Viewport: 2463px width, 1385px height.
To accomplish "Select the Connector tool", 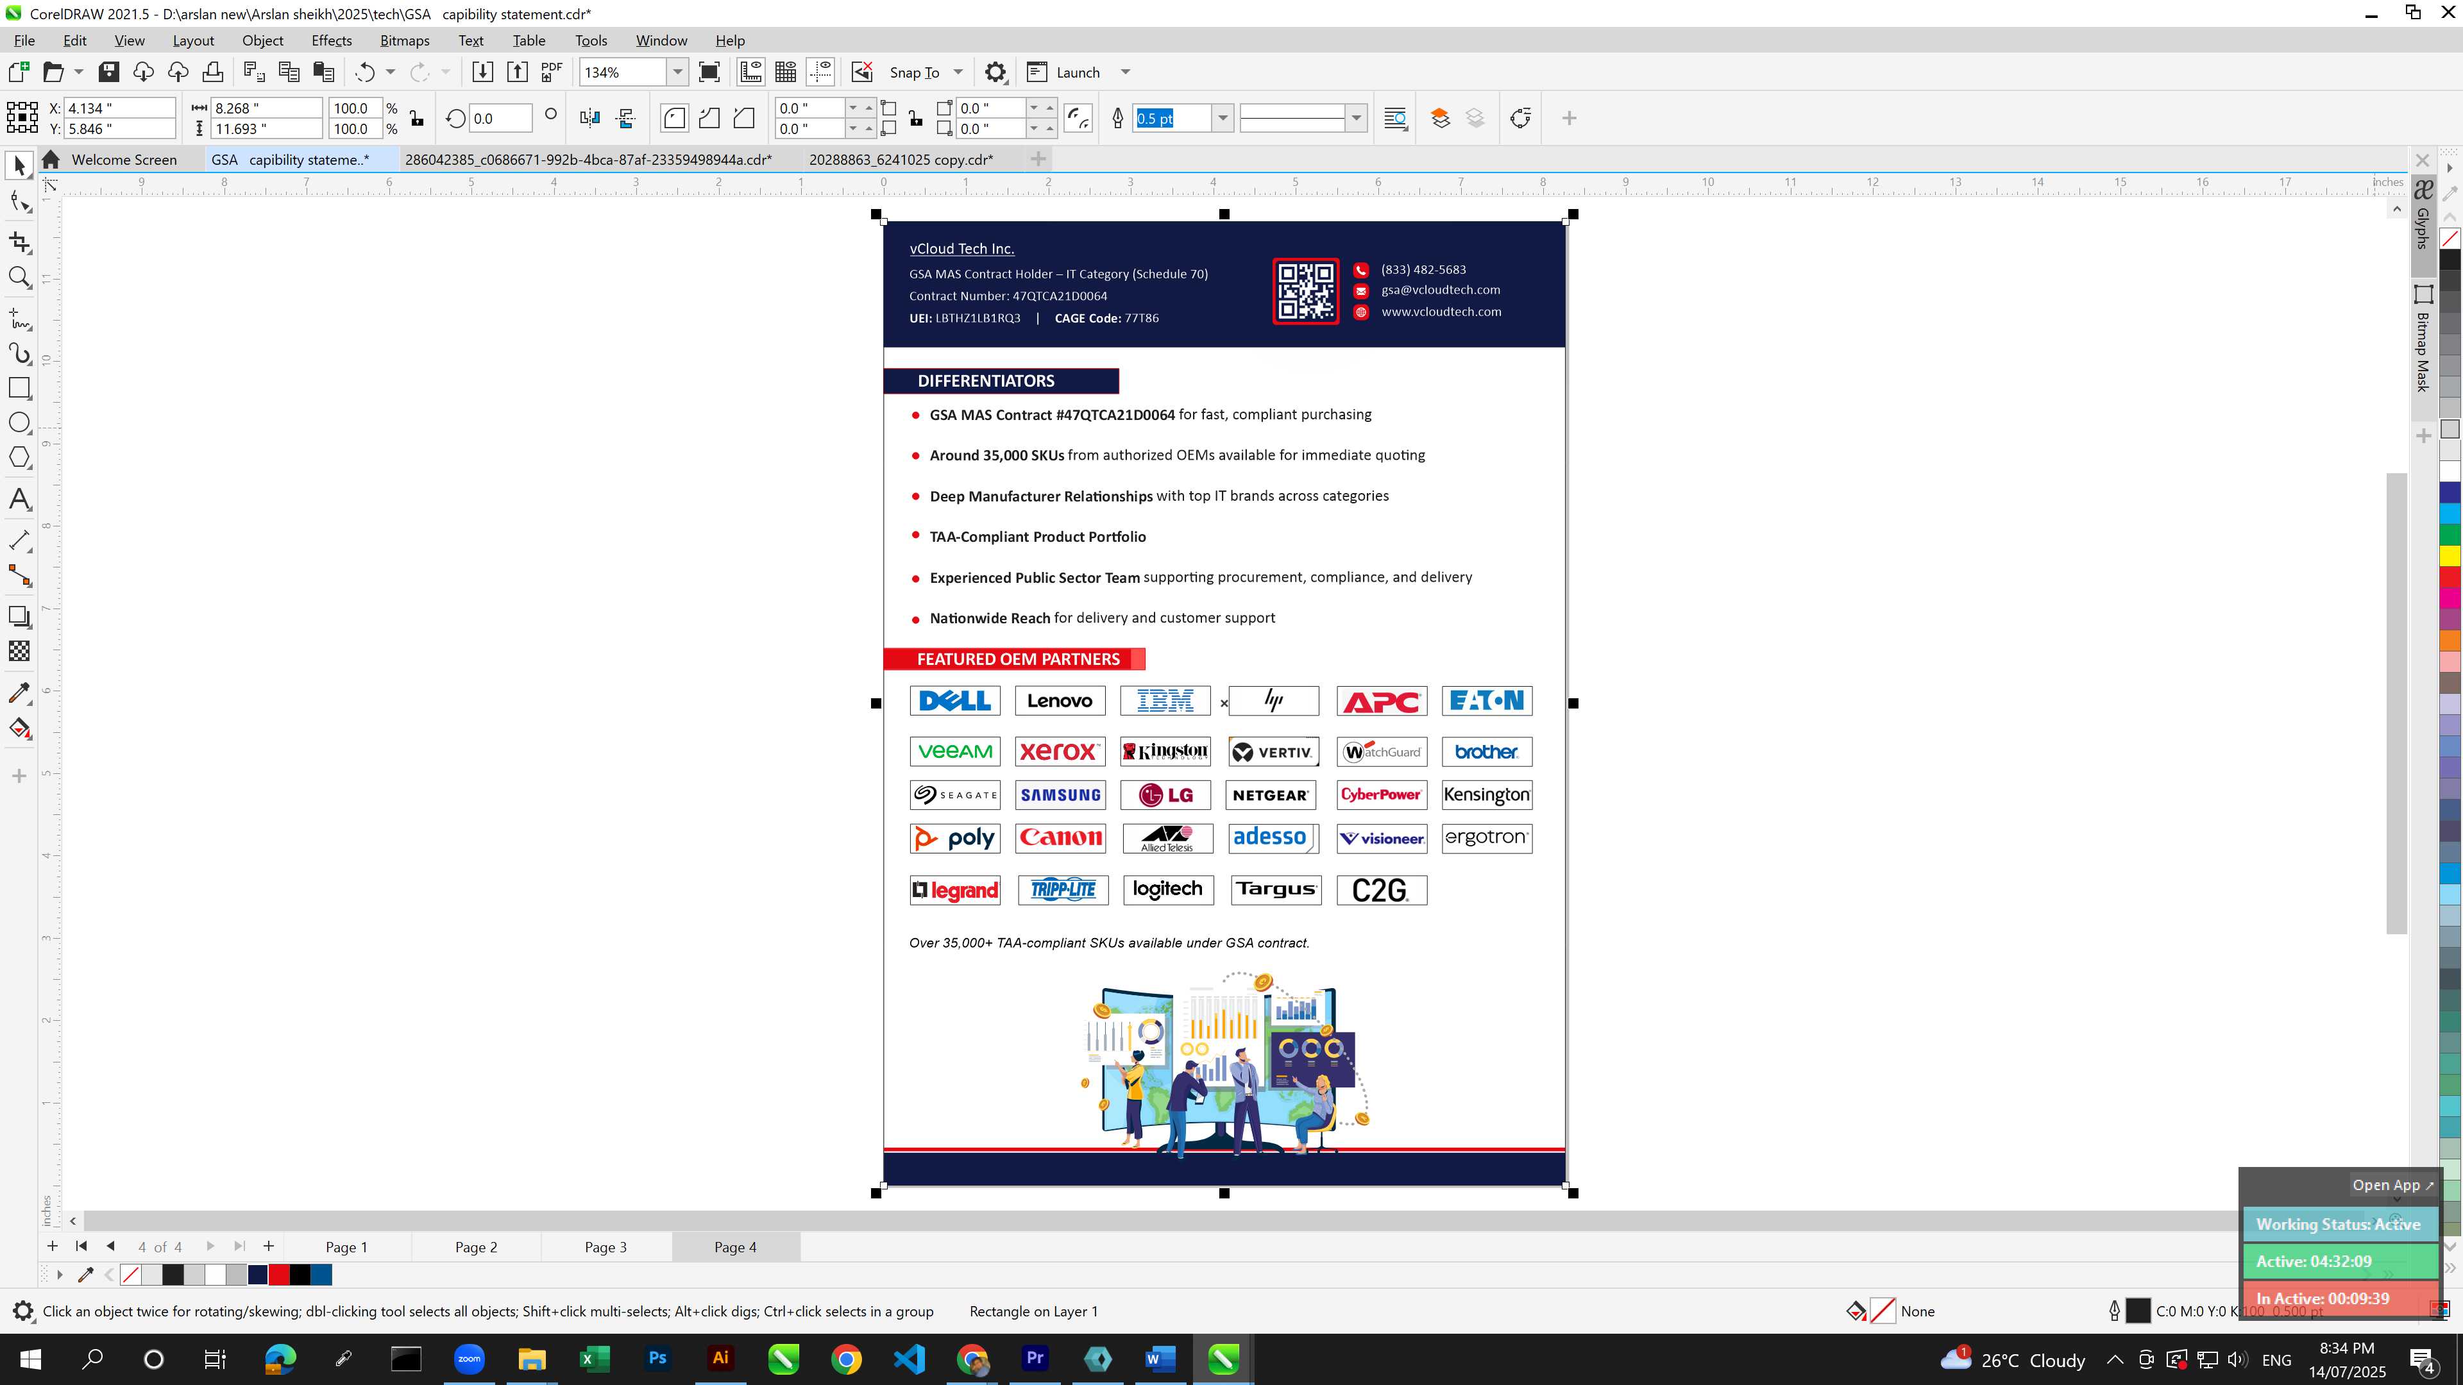I will coord(19,575).
